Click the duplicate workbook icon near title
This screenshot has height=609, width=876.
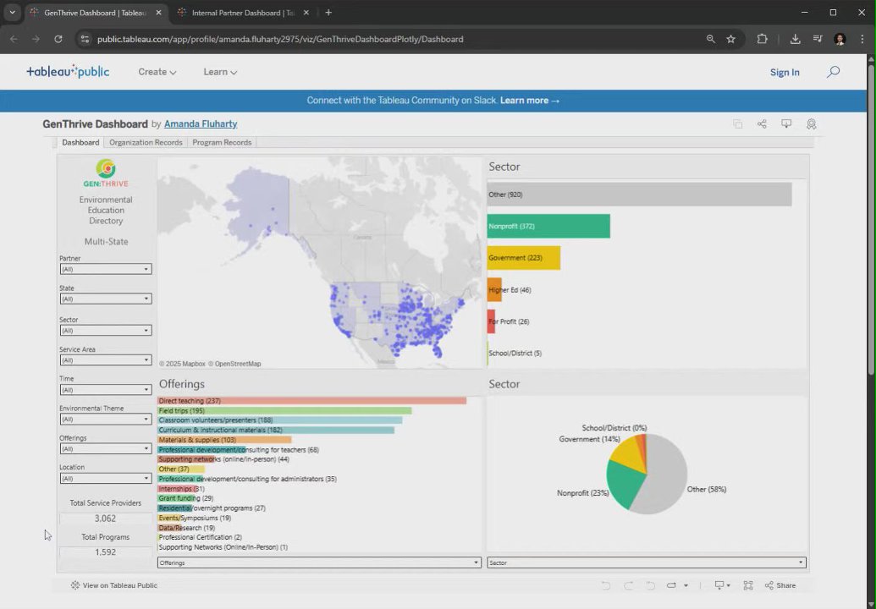[737, 124]
